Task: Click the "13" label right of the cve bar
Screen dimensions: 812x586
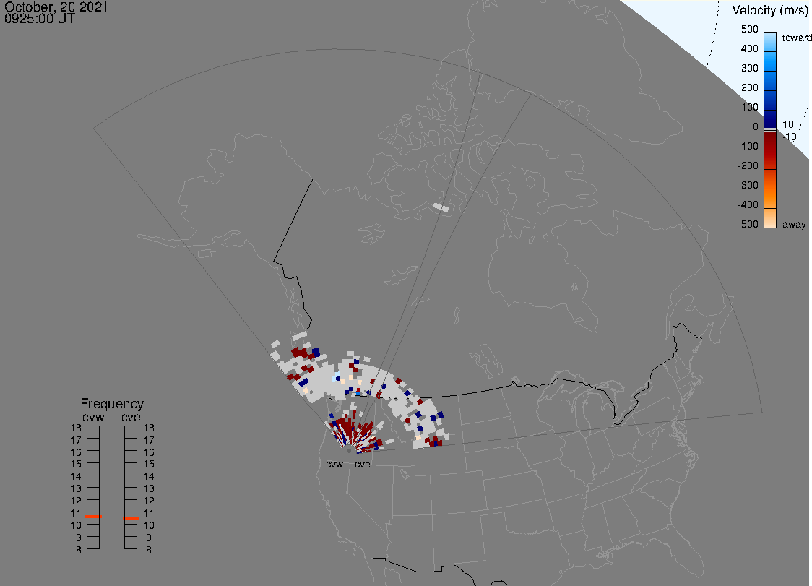Action: click(x=149, y=488)
